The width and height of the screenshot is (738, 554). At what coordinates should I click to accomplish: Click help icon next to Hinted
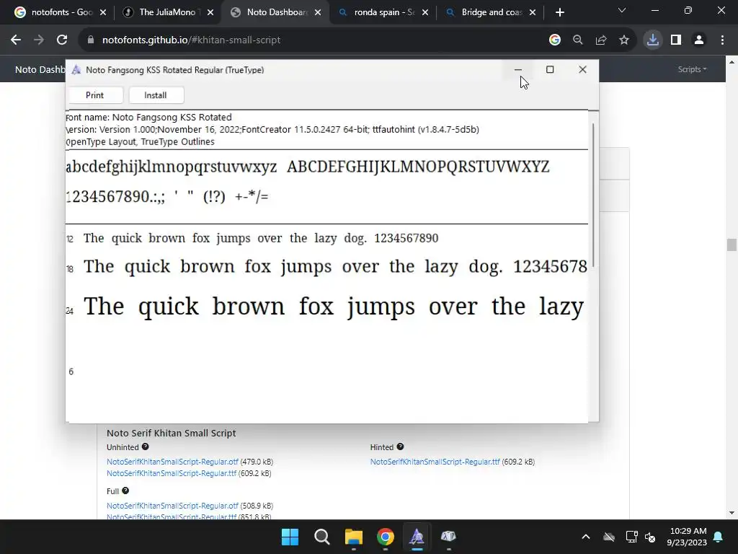point(400,447)
